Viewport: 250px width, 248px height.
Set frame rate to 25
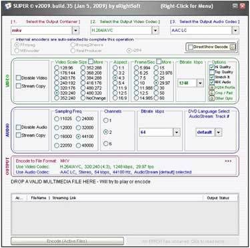coord(156,78)
